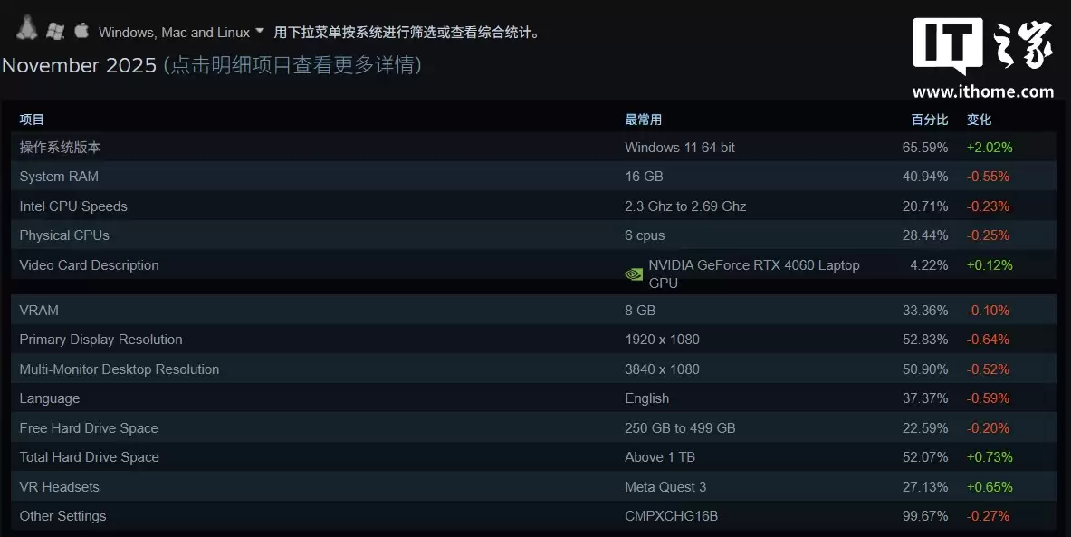Screen dimensions: 1071x537
Task: Click the Meta Quest 3 entry
Action: pyautogui.click(x=665, y=486)
